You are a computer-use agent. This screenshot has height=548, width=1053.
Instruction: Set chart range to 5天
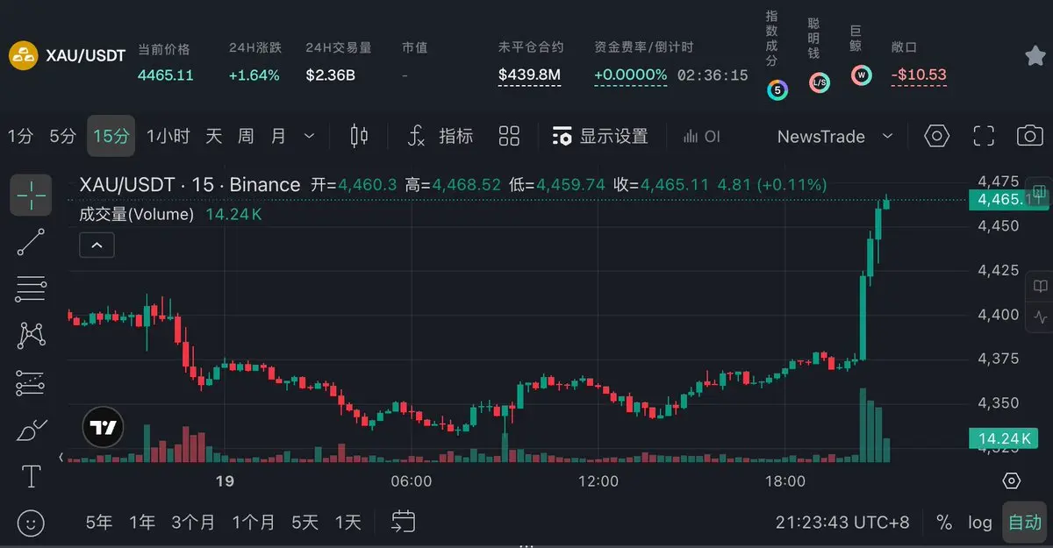pos(304,523)
